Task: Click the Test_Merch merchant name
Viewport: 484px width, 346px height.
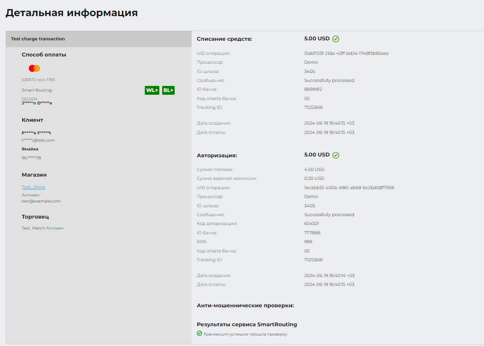Action: click(x=33, y=228)
